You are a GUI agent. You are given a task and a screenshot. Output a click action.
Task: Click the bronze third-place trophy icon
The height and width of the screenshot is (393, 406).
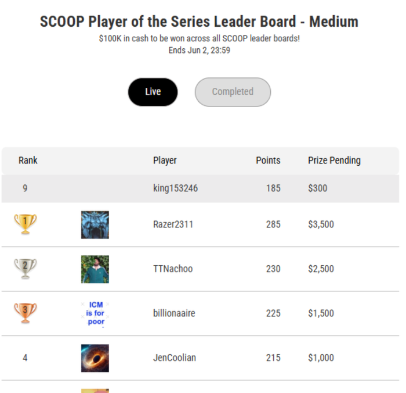[x=25, y=313]
